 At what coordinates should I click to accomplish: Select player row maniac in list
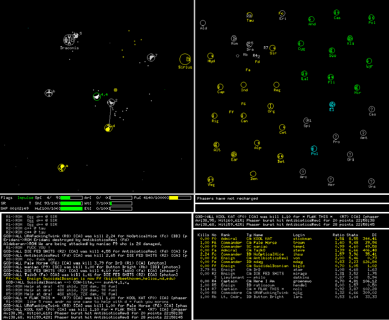click(287, 246)
